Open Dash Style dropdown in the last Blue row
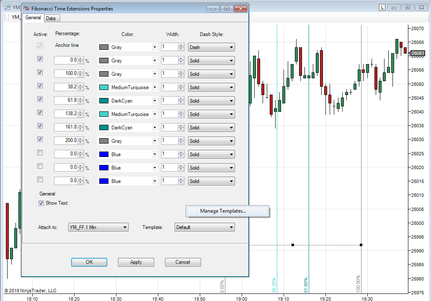This screenshot has width=431, height=301. tap(211, 181)
